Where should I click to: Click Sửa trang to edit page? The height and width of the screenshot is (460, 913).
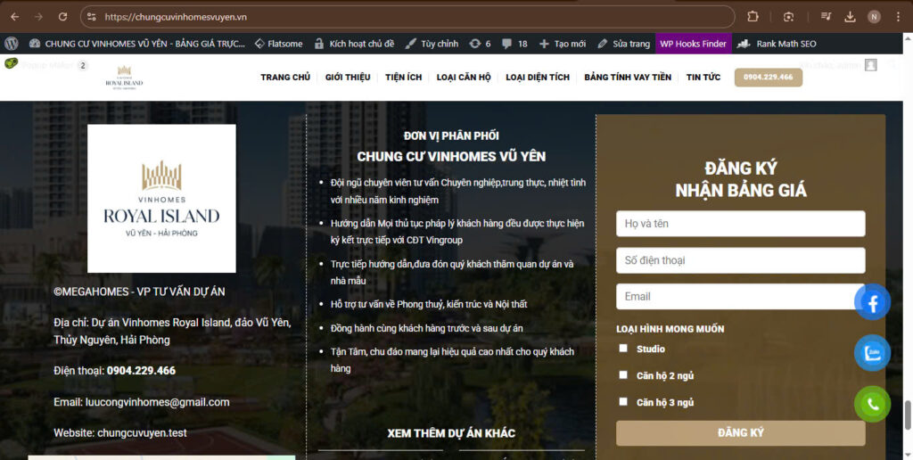[x=623, y=44]
